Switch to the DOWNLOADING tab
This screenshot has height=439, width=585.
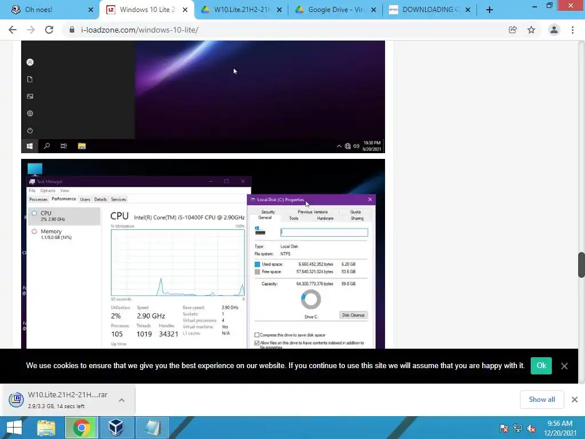(429, 10)
